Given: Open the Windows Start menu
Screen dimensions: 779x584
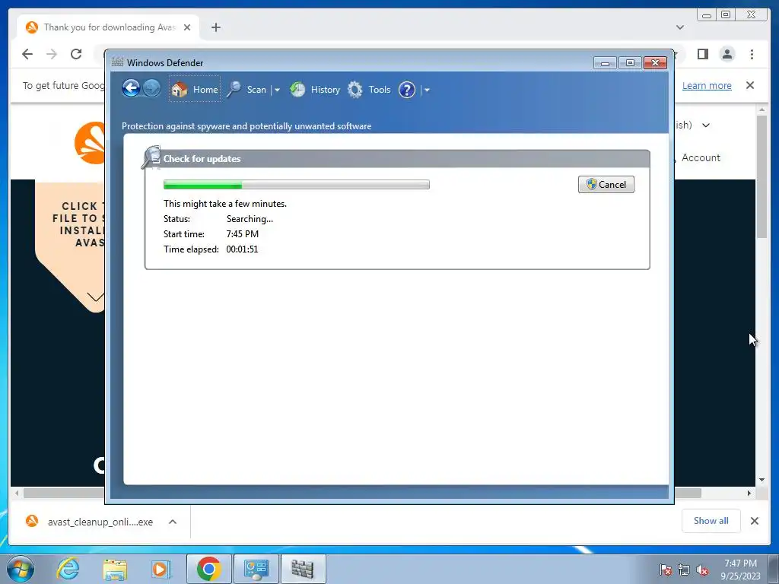Looking at the screenshot, I should coord(21,569).
